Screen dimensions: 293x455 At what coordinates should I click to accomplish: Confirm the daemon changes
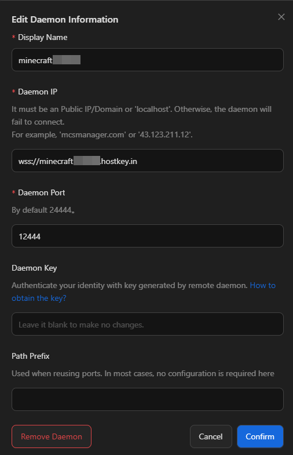260,436
